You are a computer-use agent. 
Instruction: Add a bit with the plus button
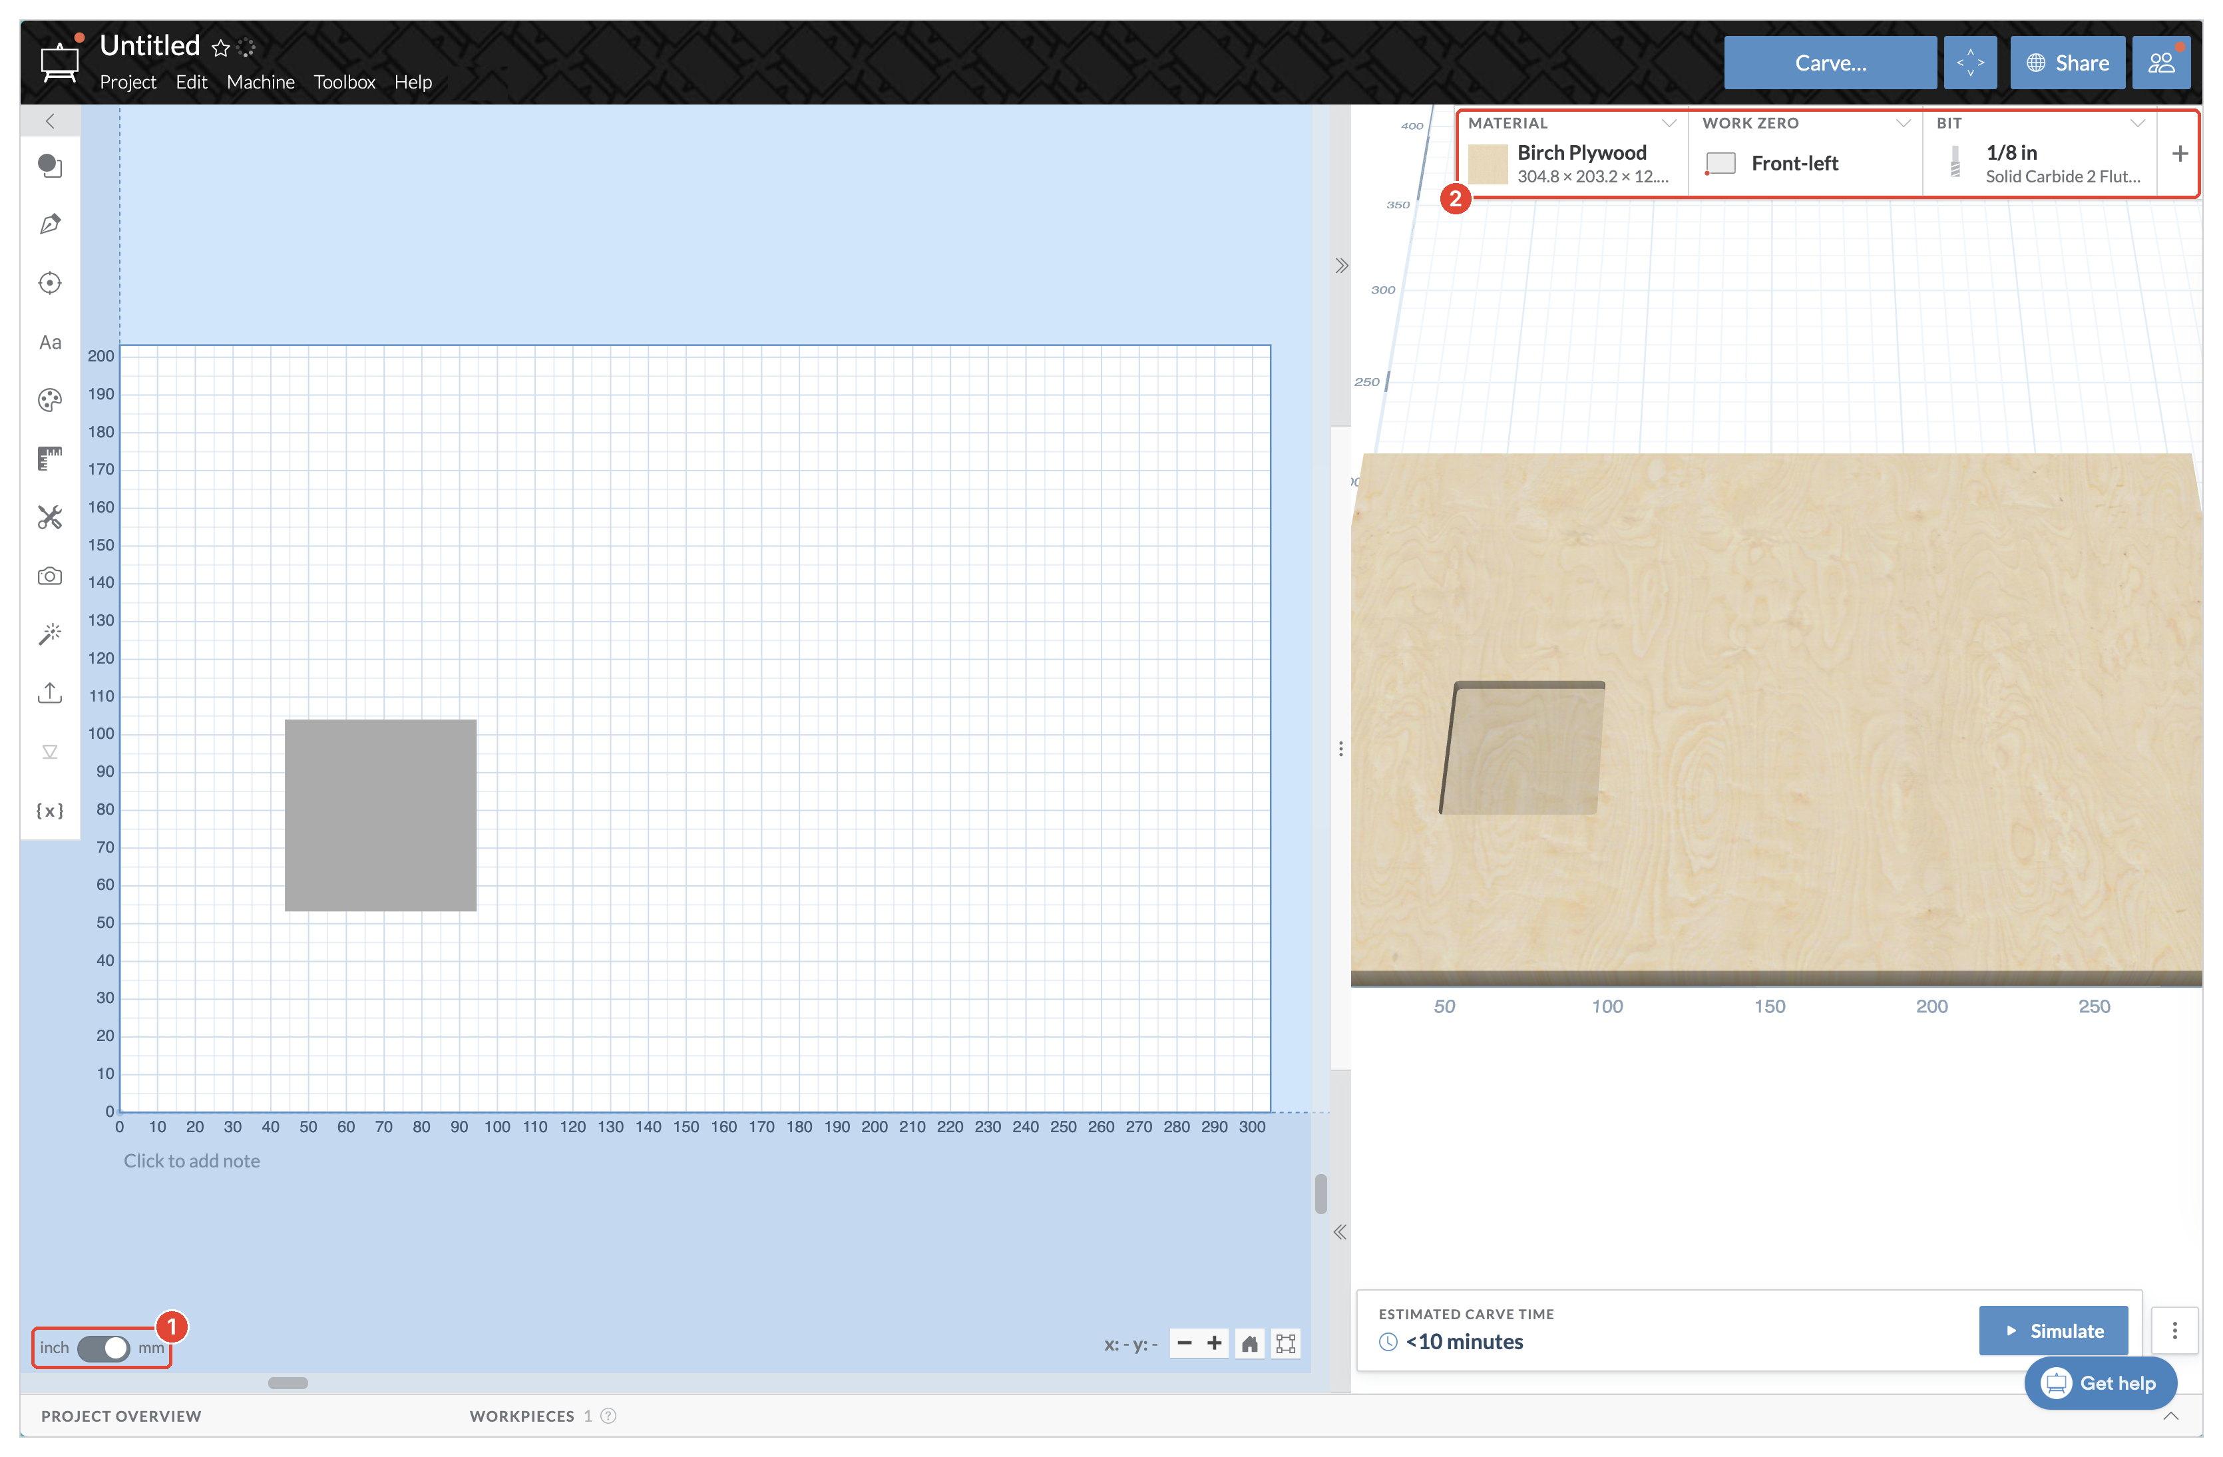click(x=2179, y=154)
